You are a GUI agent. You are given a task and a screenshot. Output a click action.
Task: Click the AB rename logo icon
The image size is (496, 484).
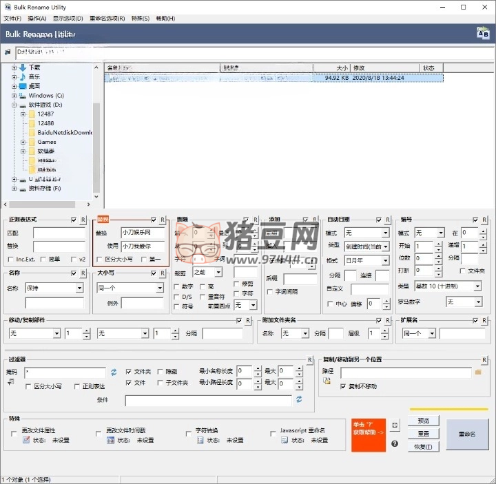tap(482, 33)
